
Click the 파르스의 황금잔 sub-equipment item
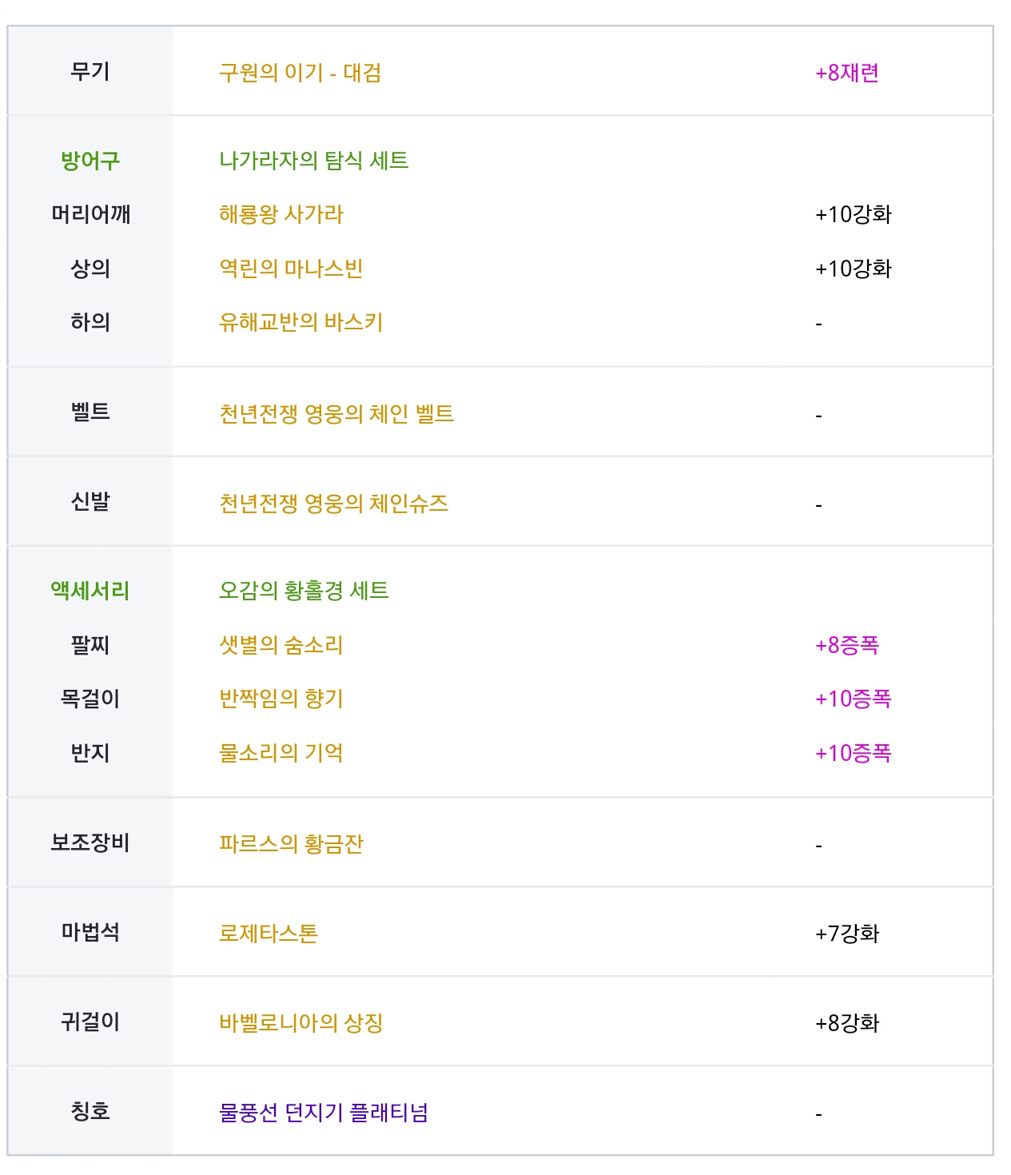291,843
